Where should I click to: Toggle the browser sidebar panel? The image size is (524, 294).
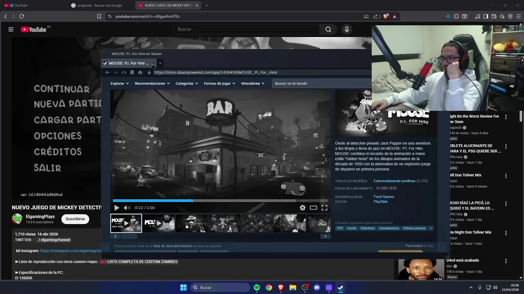pos(486,16)
